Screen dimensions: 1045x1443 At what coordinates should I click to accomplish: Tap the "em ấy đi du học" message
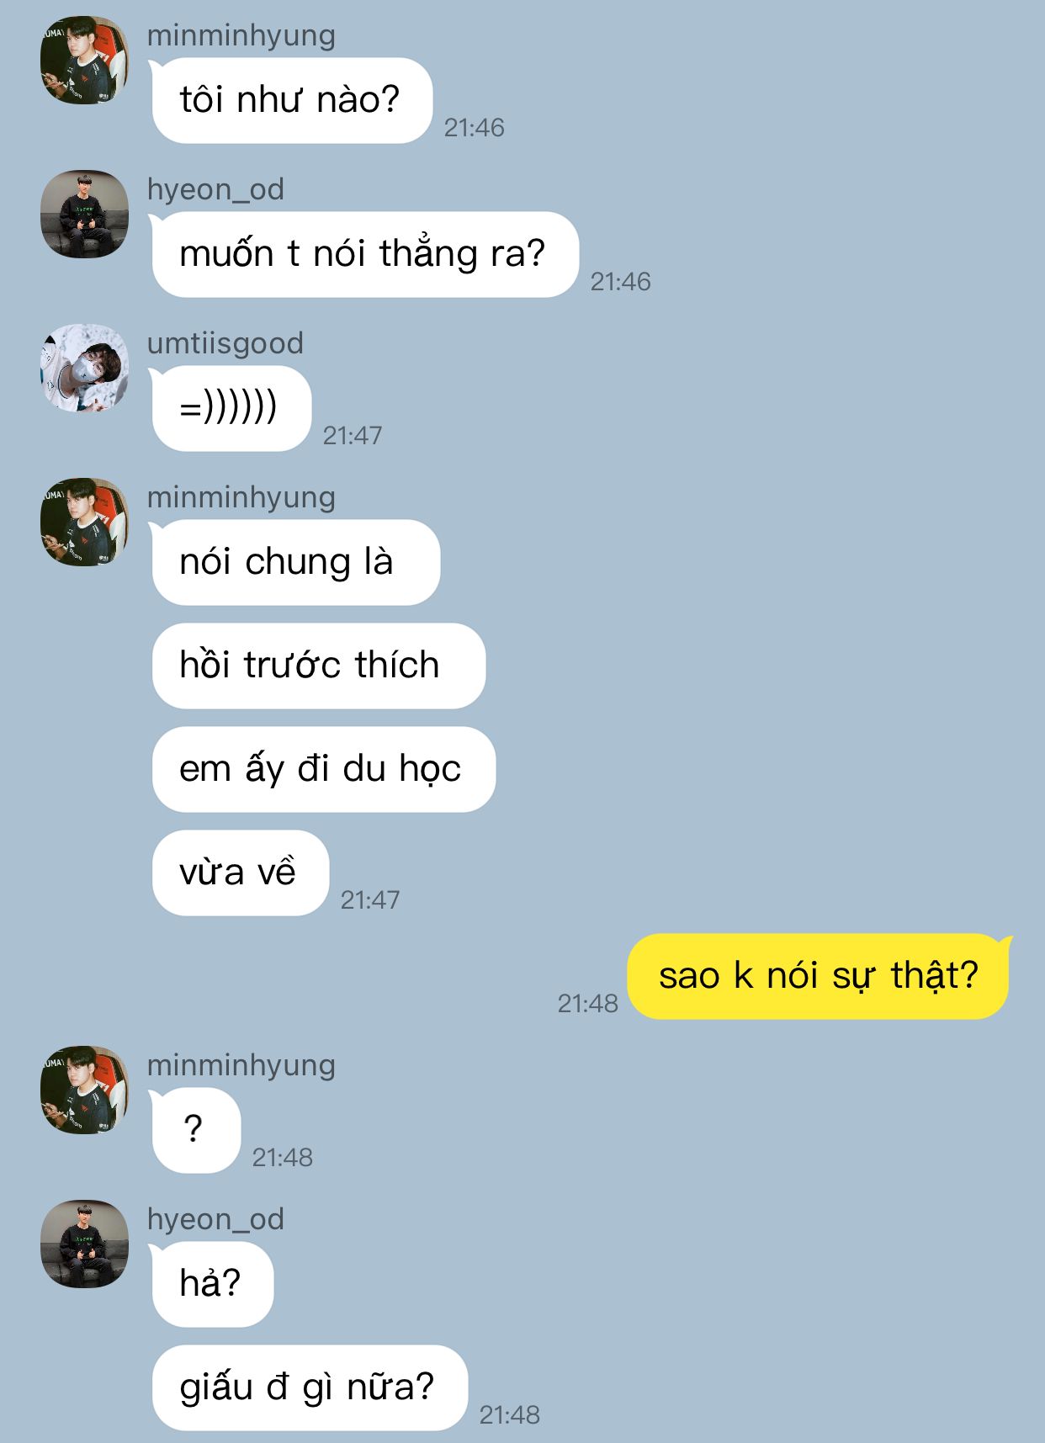pyautogui.click(x=324, y=769)
